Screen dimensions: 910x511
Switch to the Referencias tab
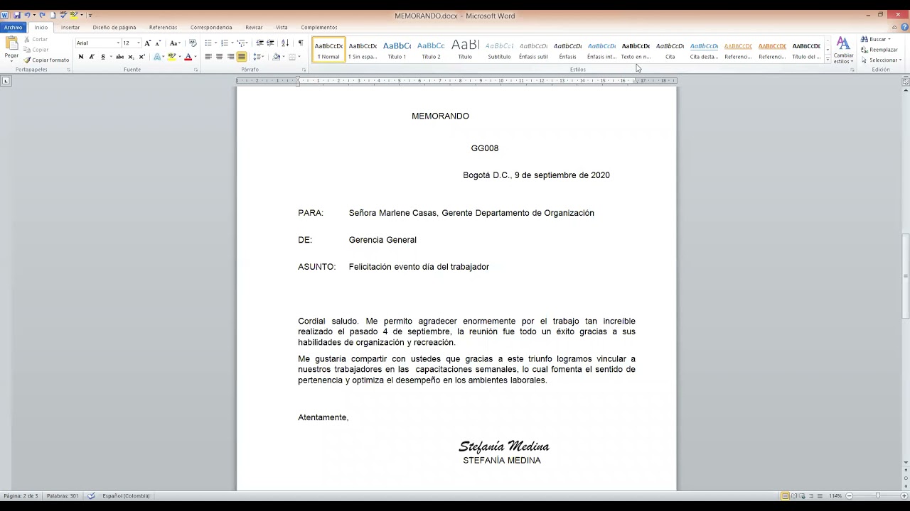(163, 28)
